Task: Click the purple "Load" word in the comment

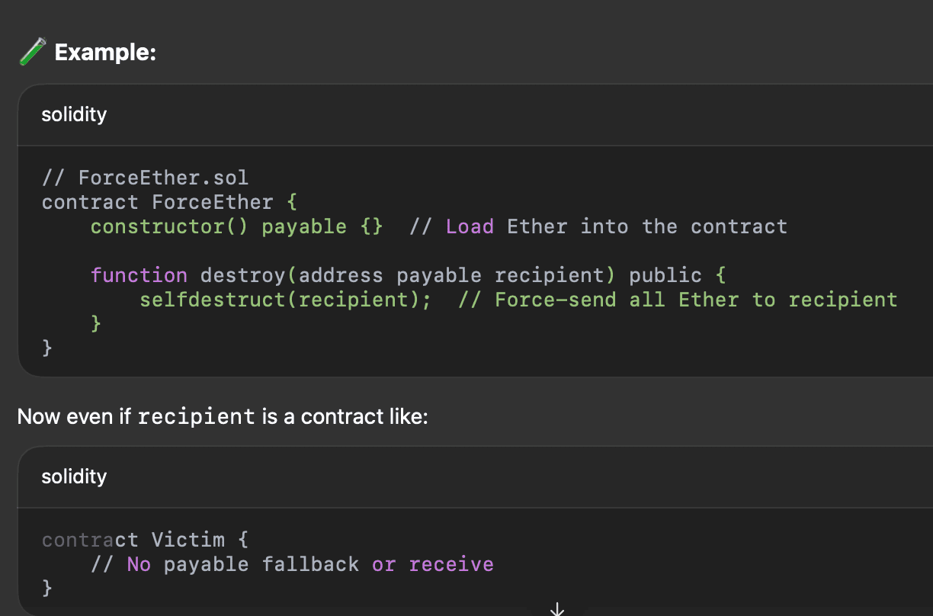Action: click(x=470, y=226)
